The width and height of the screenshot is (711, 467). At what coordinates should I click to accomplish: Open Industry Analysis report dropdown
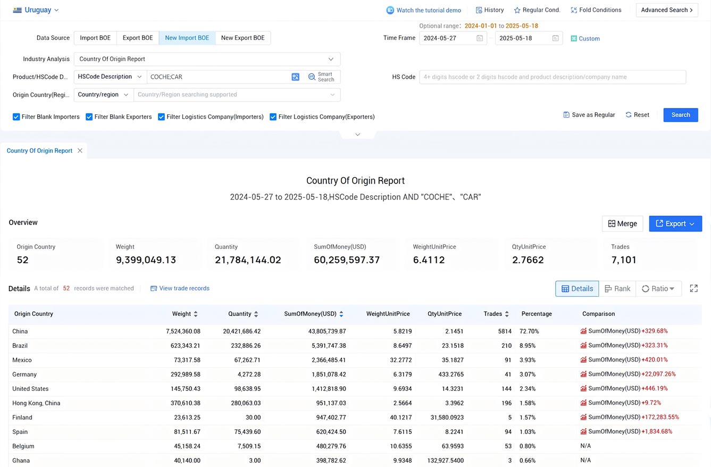[207, 59]
